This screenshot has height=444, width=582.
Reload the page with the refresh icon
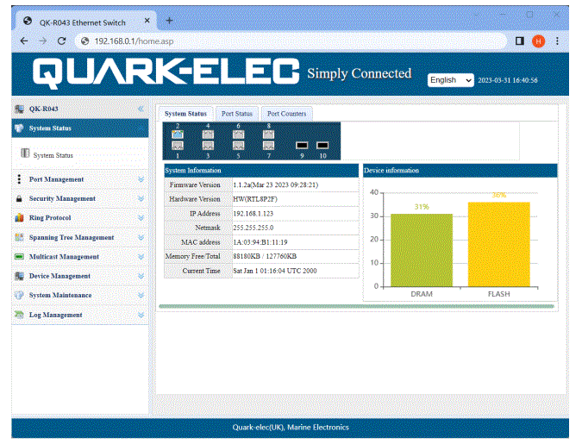click(x=61, y=41)
